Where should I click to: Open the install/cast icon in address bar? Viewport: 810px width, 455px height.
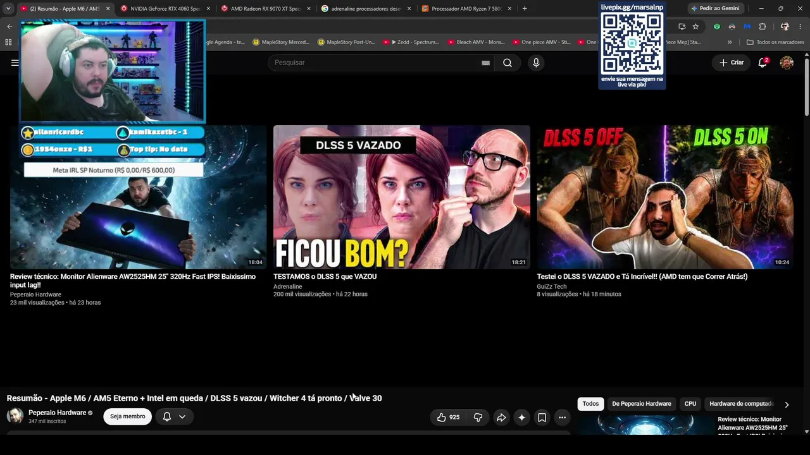click(682, 27)
